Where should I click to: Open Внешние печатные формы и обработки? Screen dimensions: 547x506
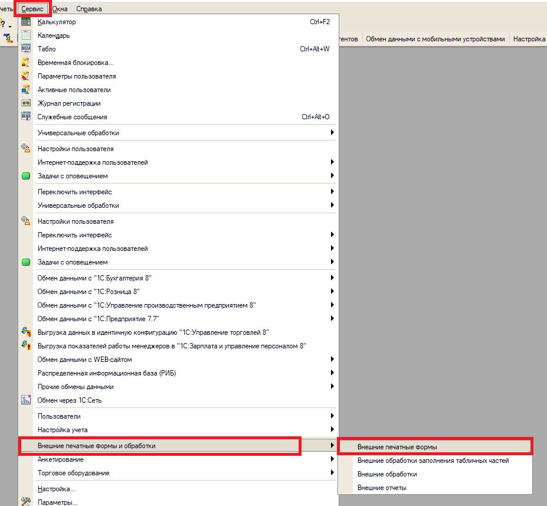click(x=178, y=446)
